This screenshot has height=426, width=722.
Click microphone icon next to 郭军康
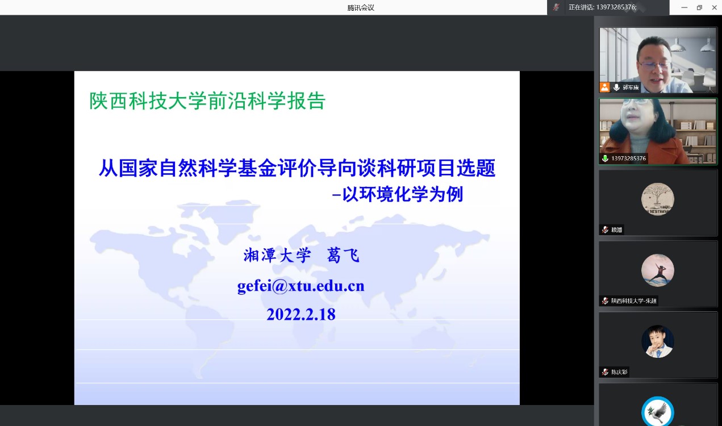tap(616, 87)
